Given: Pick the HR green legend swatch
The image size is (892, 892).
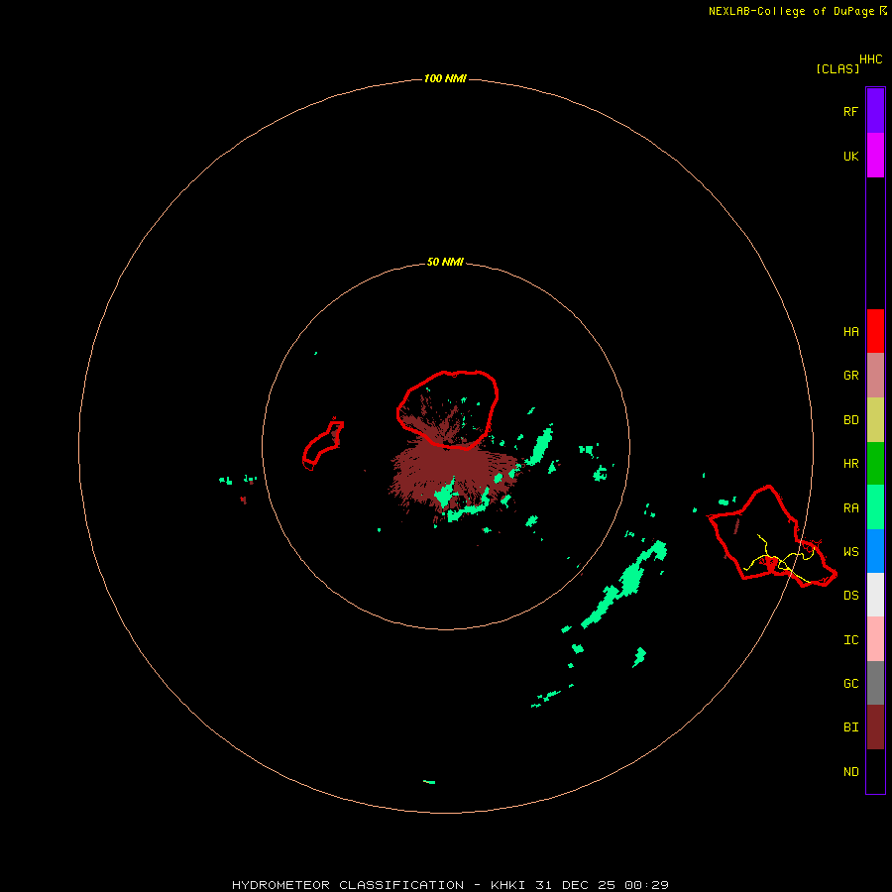Looking at the screenshot, I should coord(875,464).
